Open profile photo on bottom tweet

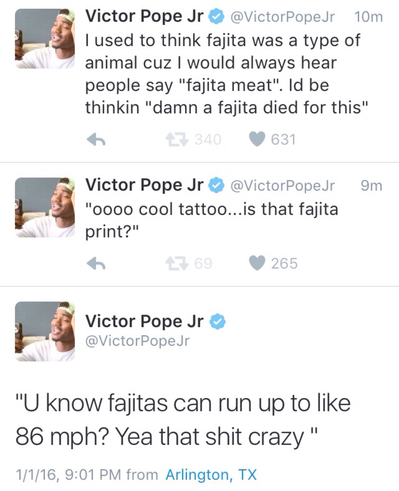click(45, 331)
